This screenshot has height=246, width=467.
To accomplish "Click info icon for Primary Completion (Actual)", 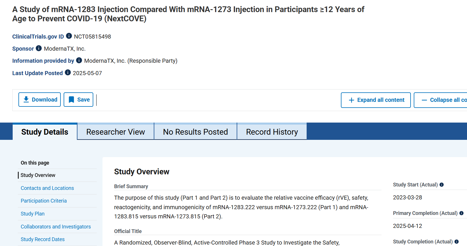I will coord(462,213).
